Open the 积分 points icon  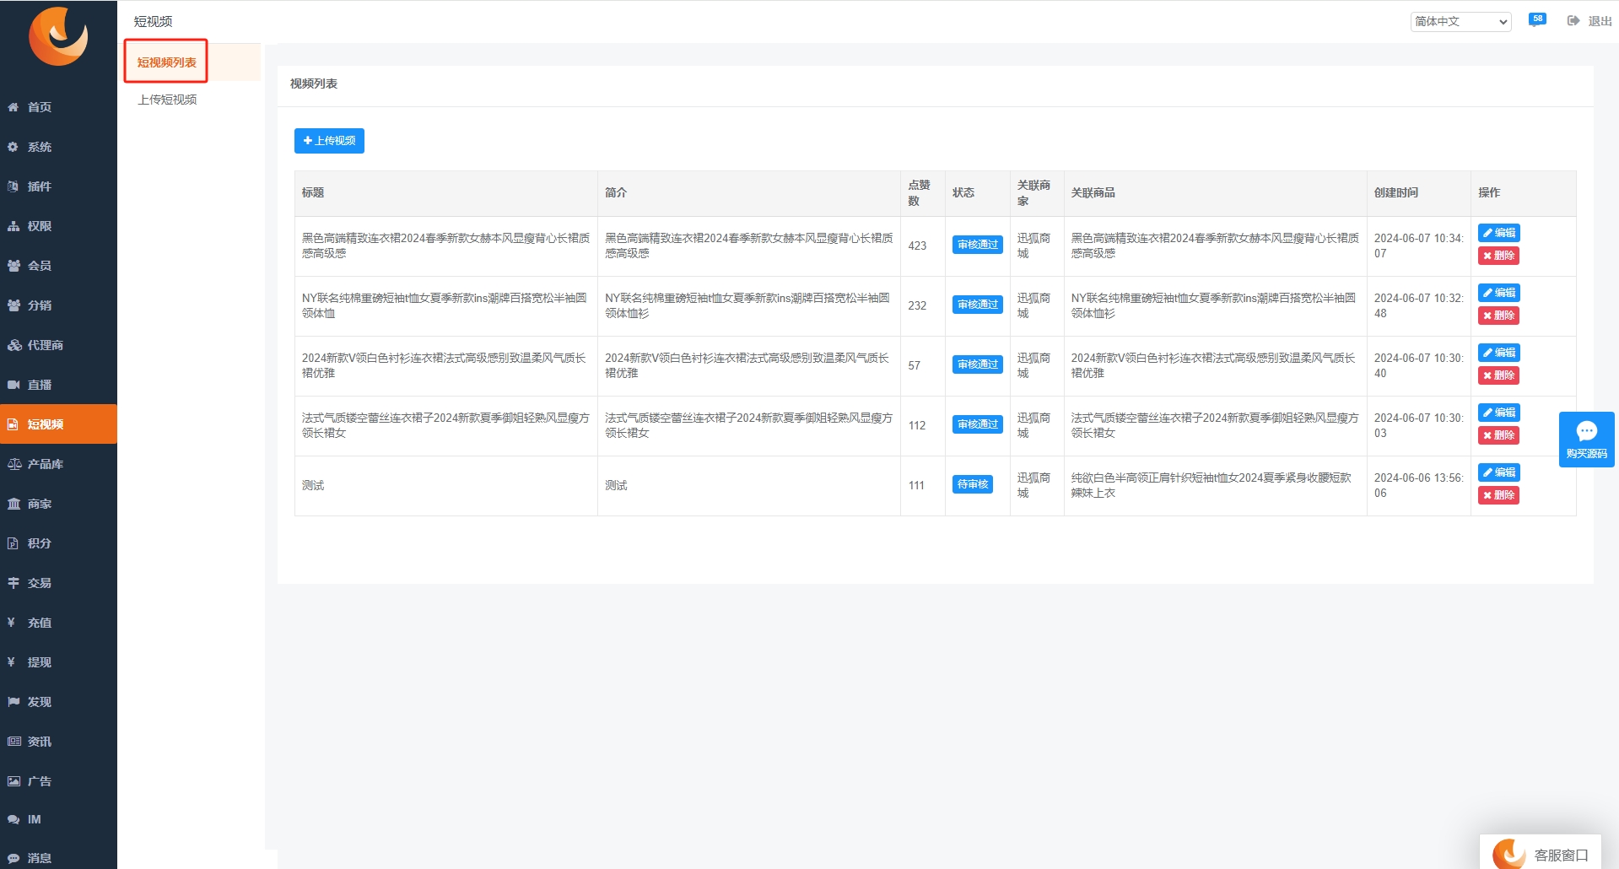13,543
